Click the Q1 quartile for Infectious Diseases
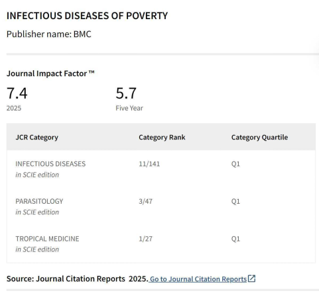This screenshot has width=319, height=297. pos(235,164)
